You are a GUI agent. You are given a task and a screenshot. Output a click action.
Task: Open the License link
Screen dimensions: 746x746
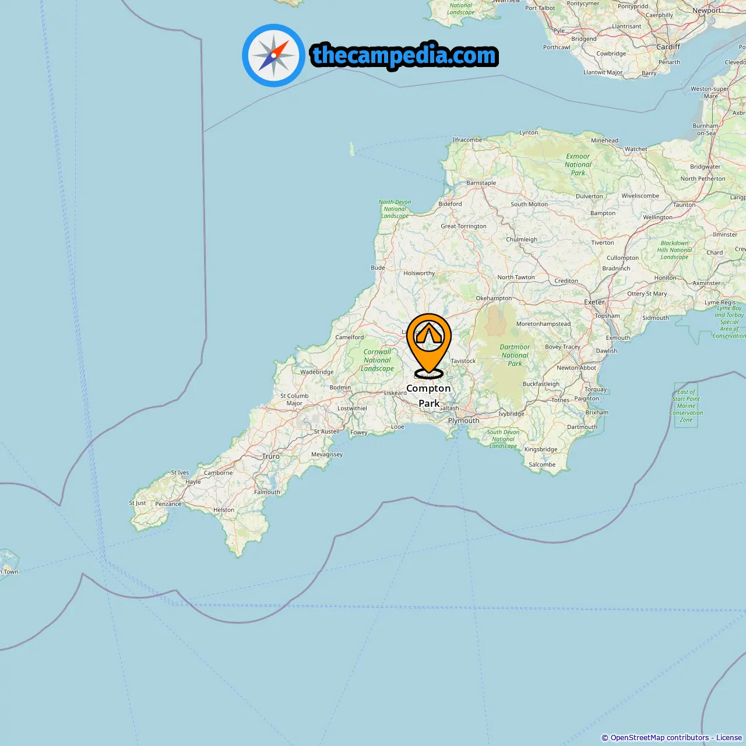coord(729,738)
